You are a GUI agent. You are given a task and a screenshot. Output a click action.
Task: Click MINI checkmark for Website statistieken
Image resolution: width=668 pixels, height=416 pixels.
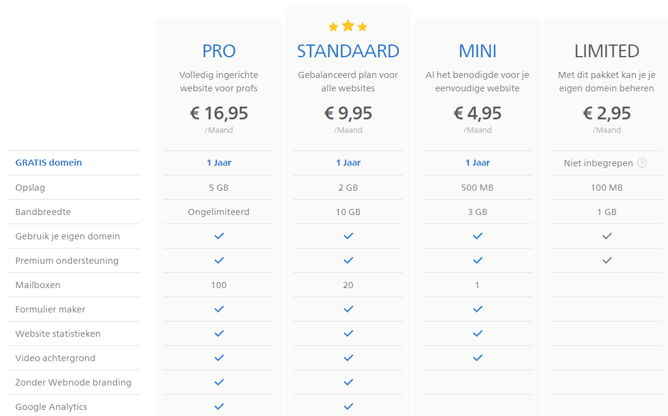(478, 334)
